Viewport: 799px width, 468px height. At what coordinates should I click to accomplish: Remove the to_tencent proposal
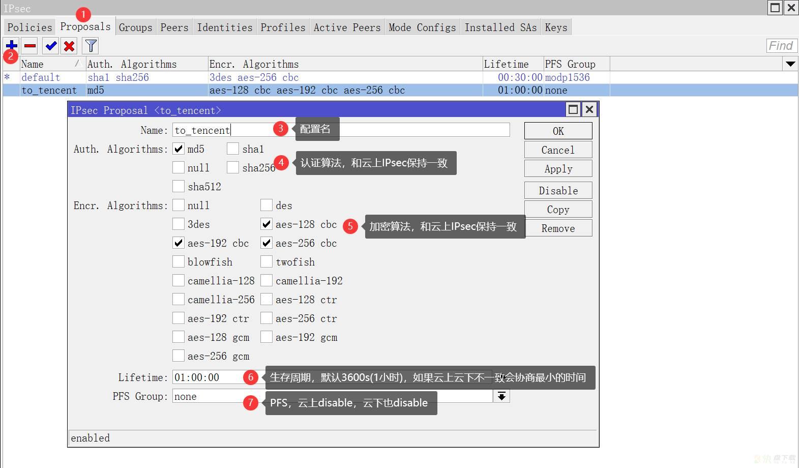click(x=558, y=228)
